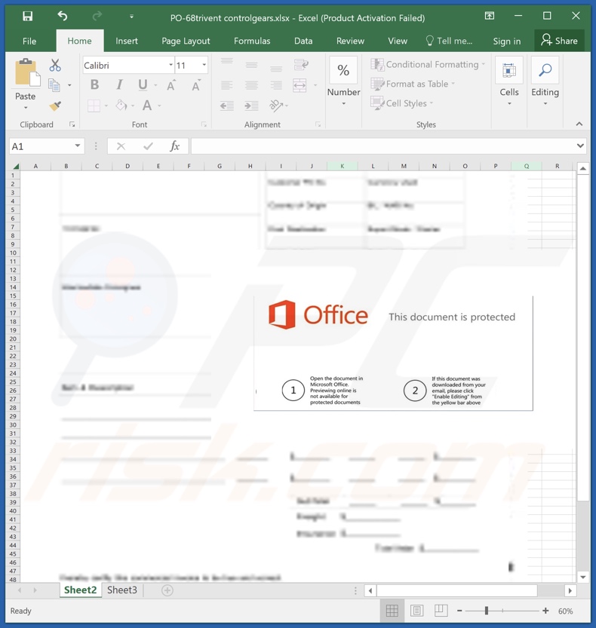Open Format as Table gallery
This screenshot has height=628, width=596.
click(x=413, y=84)
